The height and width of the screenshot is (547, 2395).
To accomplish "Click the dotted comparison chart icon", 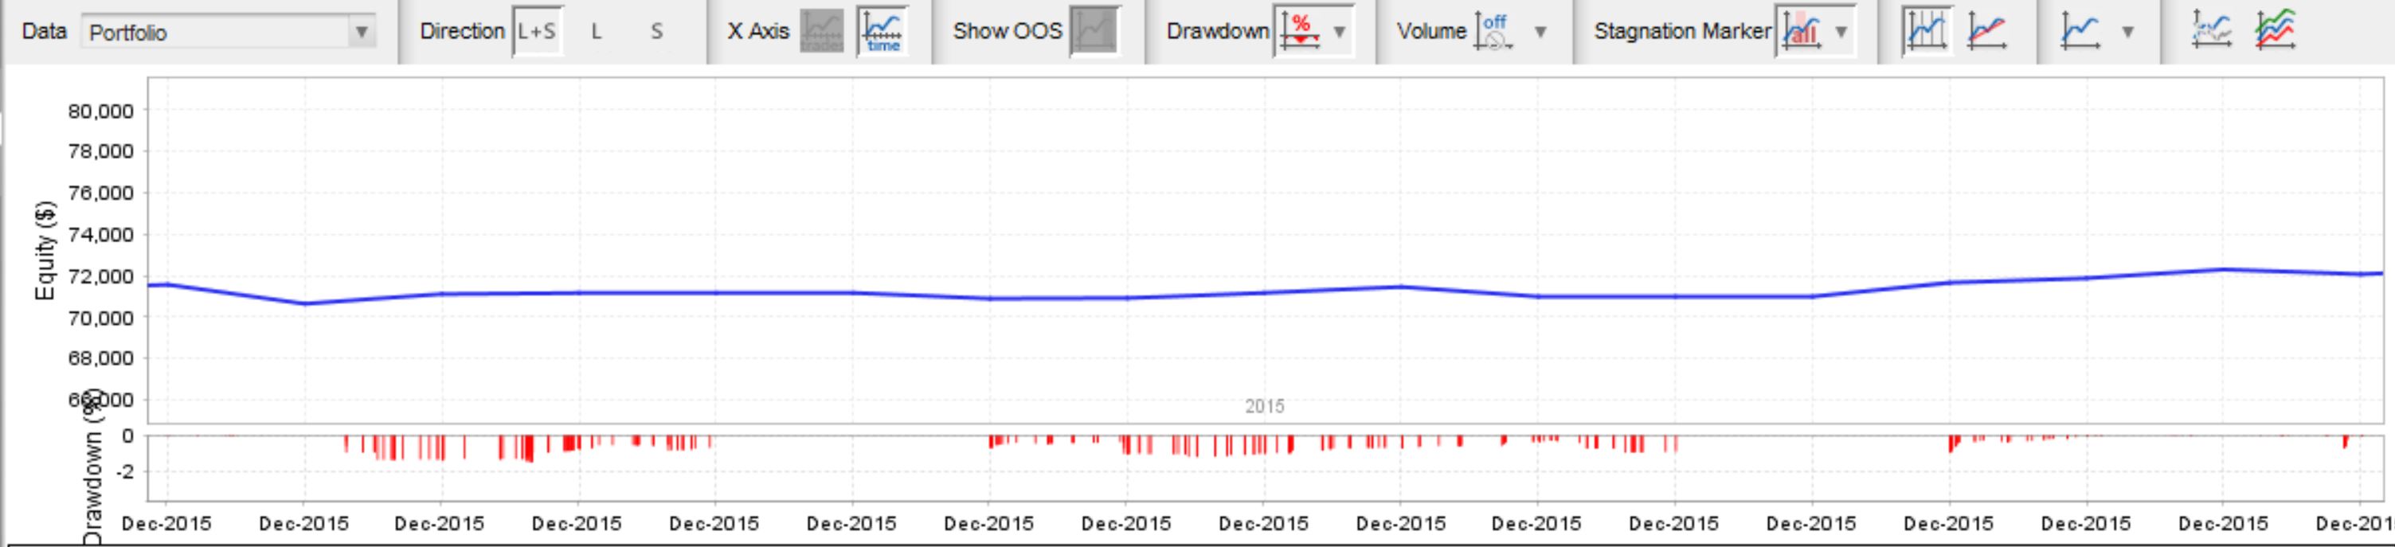I will tap(2211, 29).
